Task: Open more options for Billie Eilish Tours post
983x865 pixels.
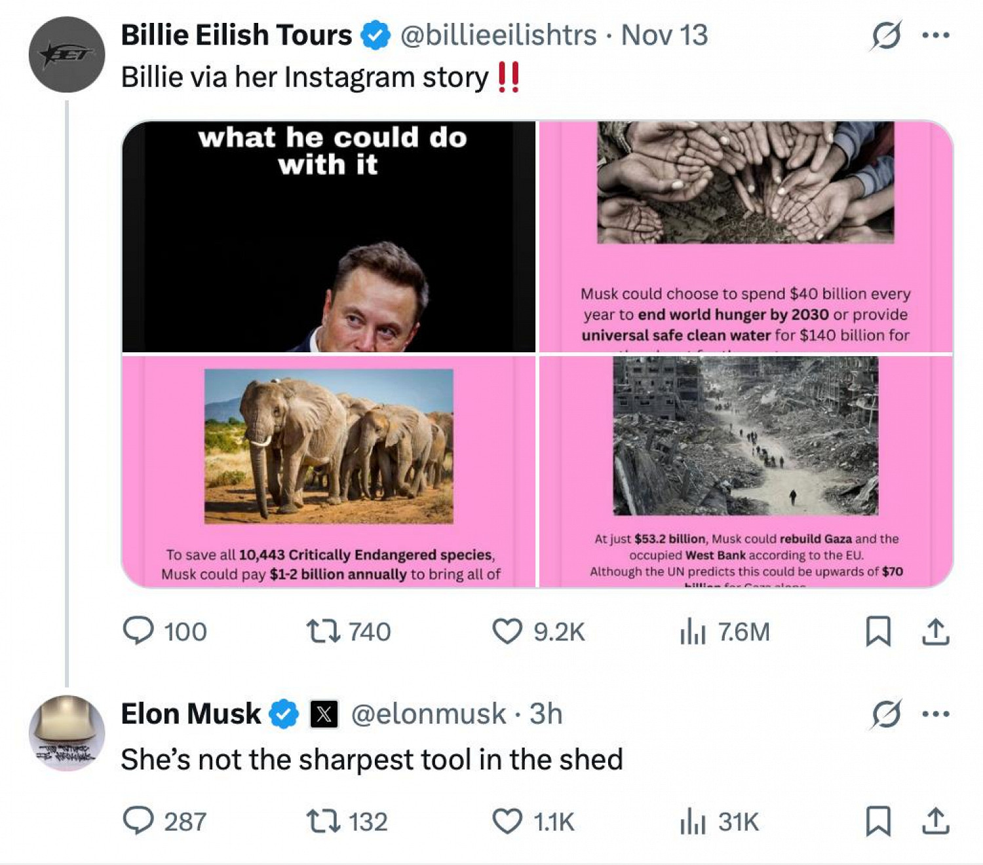Action: (935, 35)
